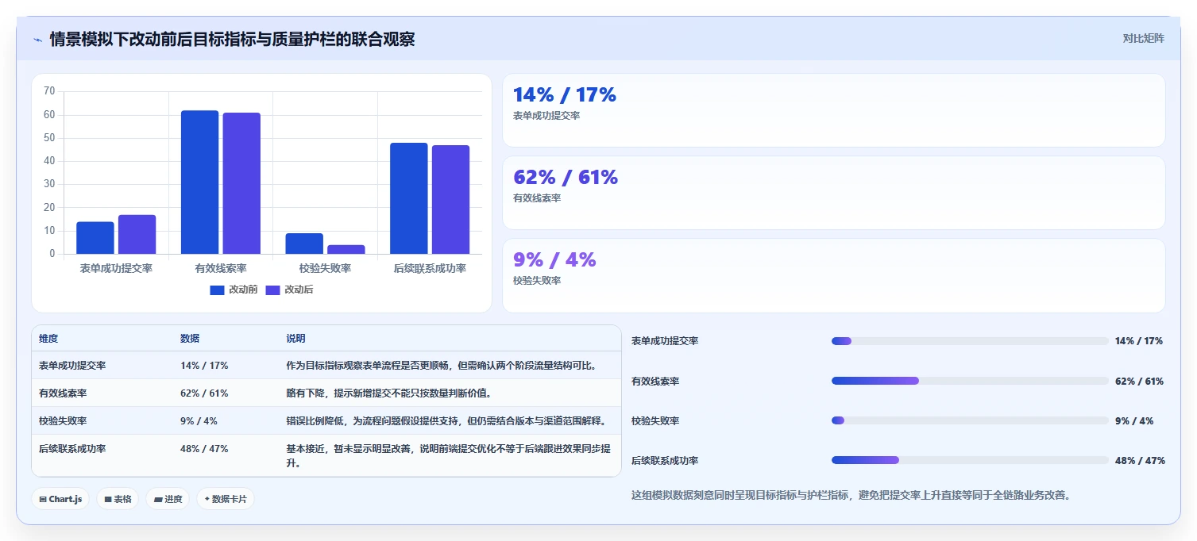This screenshot has width=1197, height=541.
Task: Click the 改动后 bar for 有效线索率
Action: (x=241, y=183)
